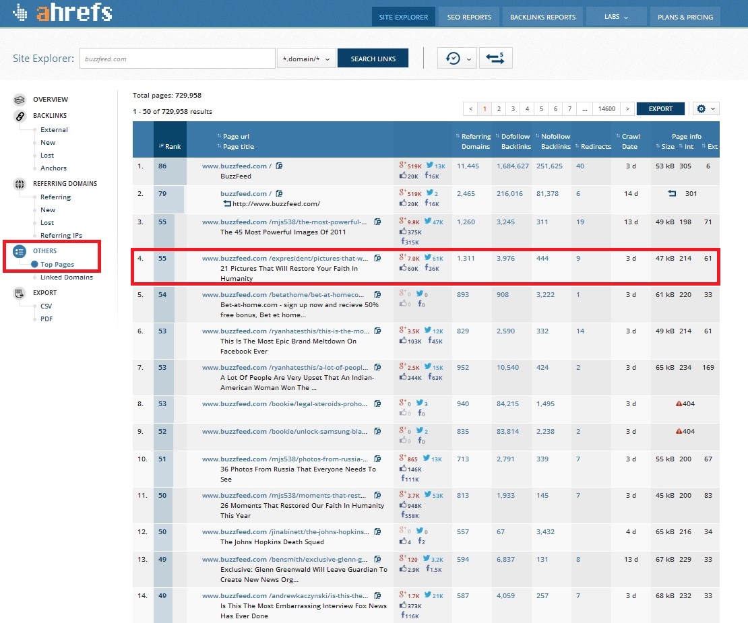The image size is (748, 623).
Task: Click external link icon for the-johns-hopkins URL
Action: (x=377, y=532)
